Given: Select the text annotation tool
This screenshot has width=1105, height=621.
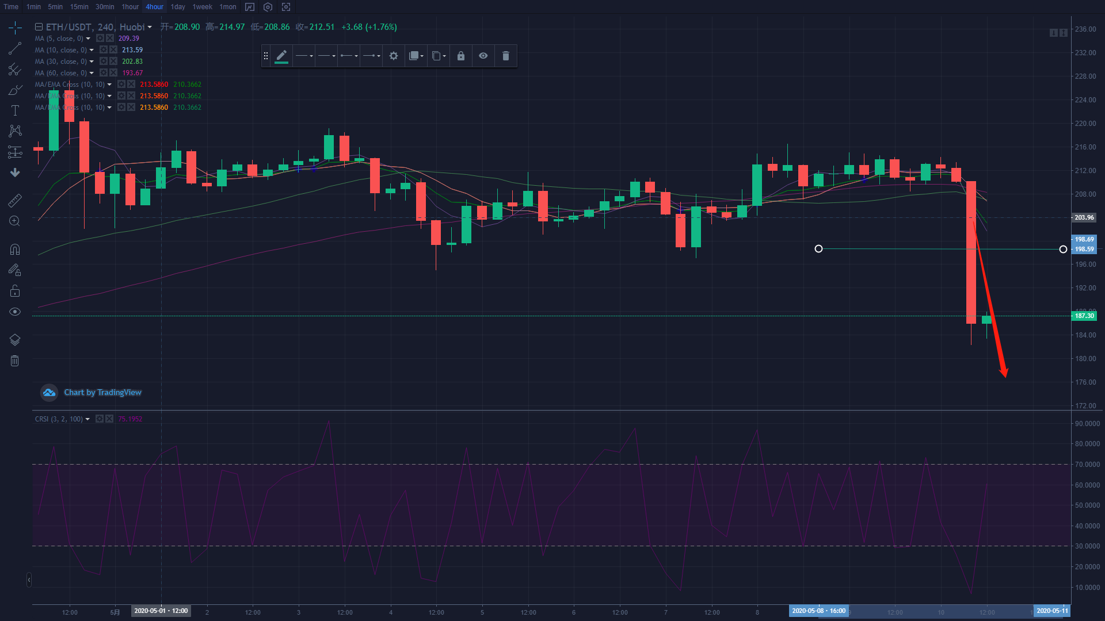Looking at the screenshot, I should 15,110.
